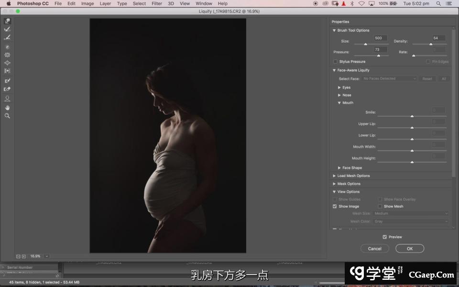
Task: Click the brush Size slider
Action: 366,44
